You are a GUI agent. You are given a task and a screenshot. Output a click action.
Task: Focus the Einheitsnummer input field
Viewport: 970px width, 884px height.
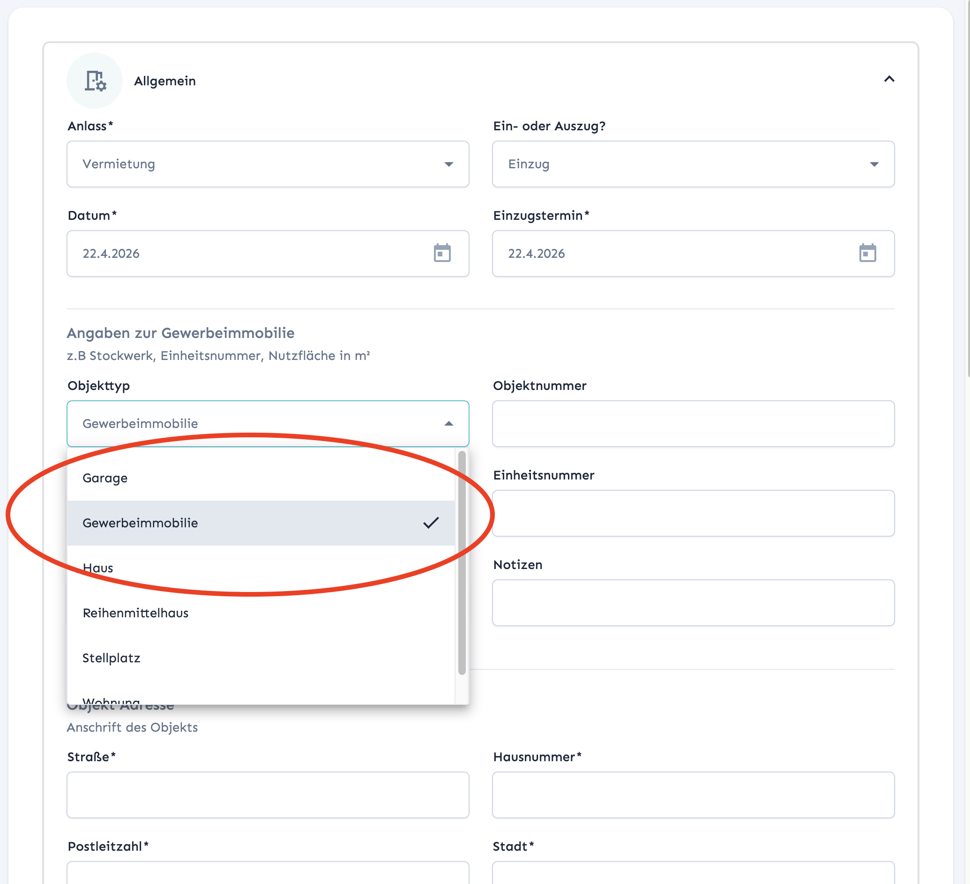point(693,513)
